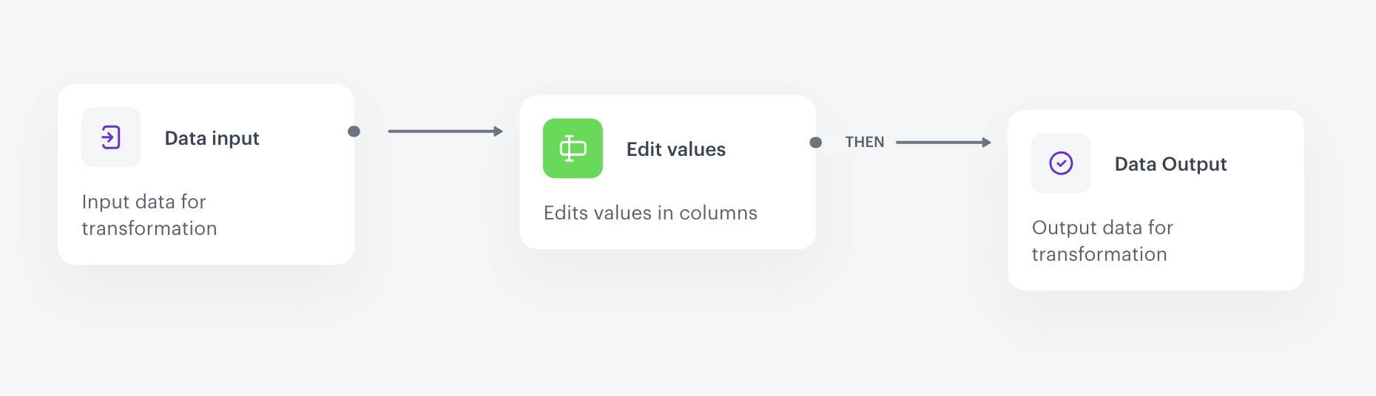Select the connector line after the THEN label
Image resolution: width=1376 pixels, height=396 pixels.
tap(938, 143)
